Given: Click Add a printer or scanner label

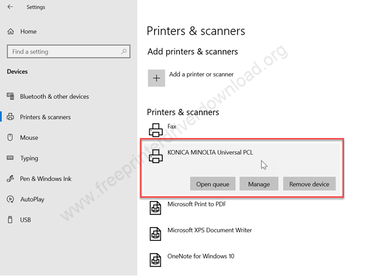Looking at the screenshot, I should (201, 74).
